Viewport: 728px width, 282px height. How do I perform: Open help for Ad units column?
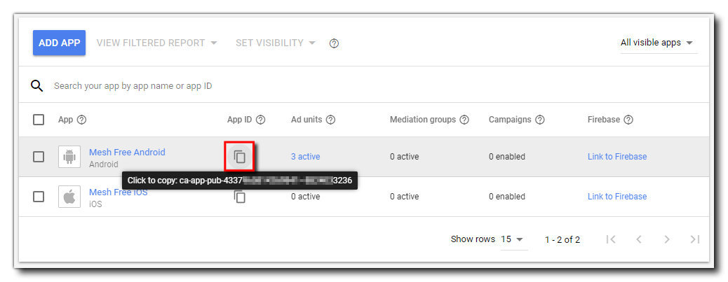coord(331,120)
